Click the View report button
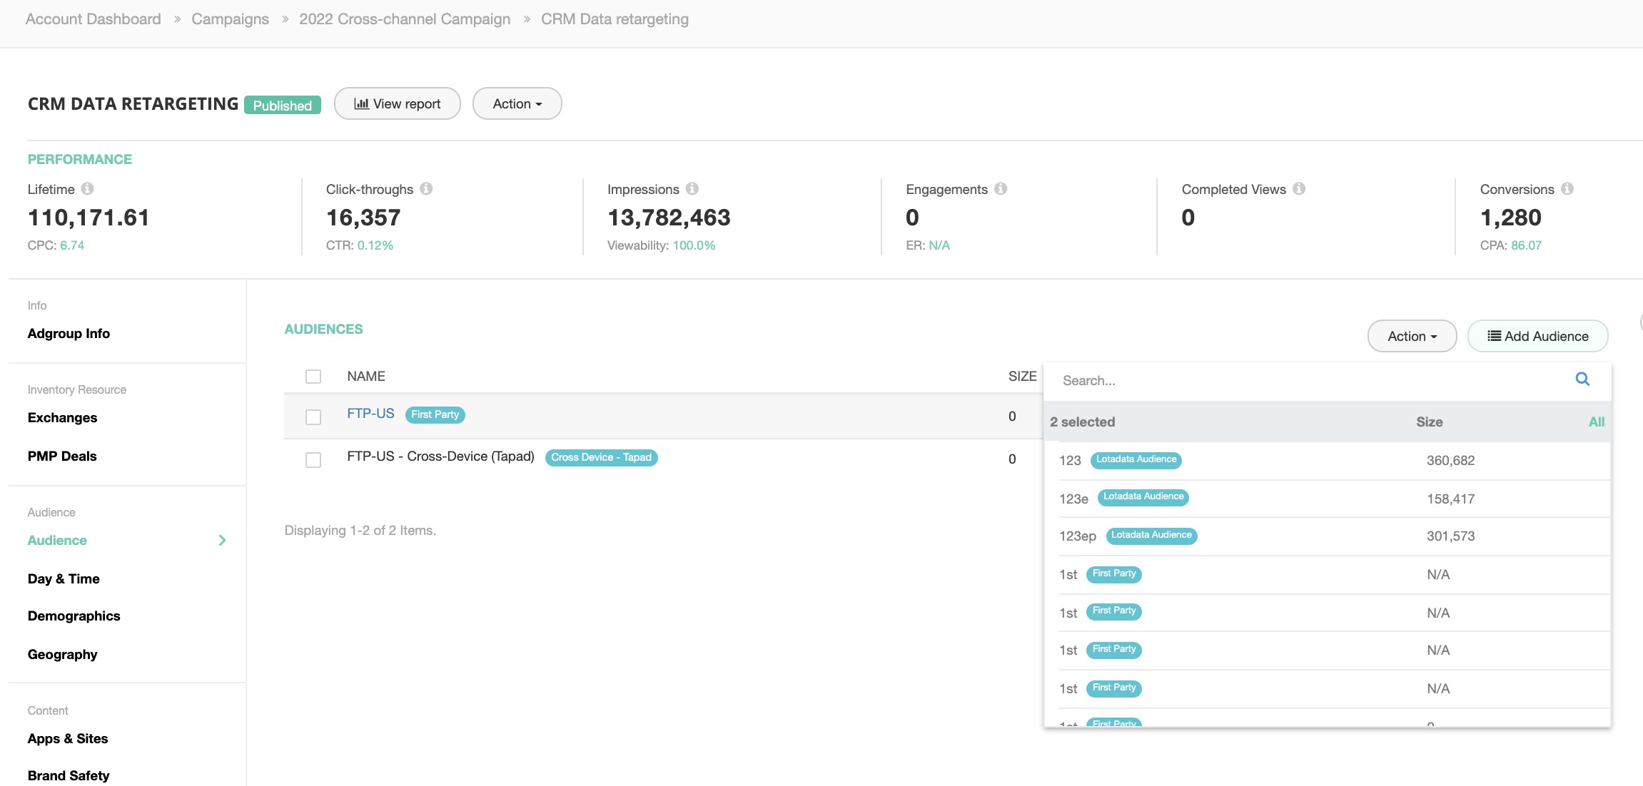The image size is (1643, 786). (x=397, y=104)
